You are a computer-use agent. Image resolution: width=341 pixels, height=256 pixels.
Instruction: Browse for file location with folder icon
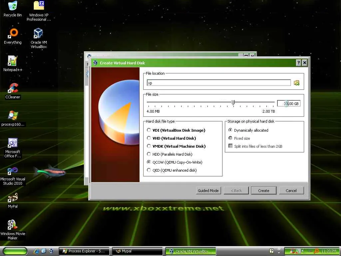[x=296, y=83]
